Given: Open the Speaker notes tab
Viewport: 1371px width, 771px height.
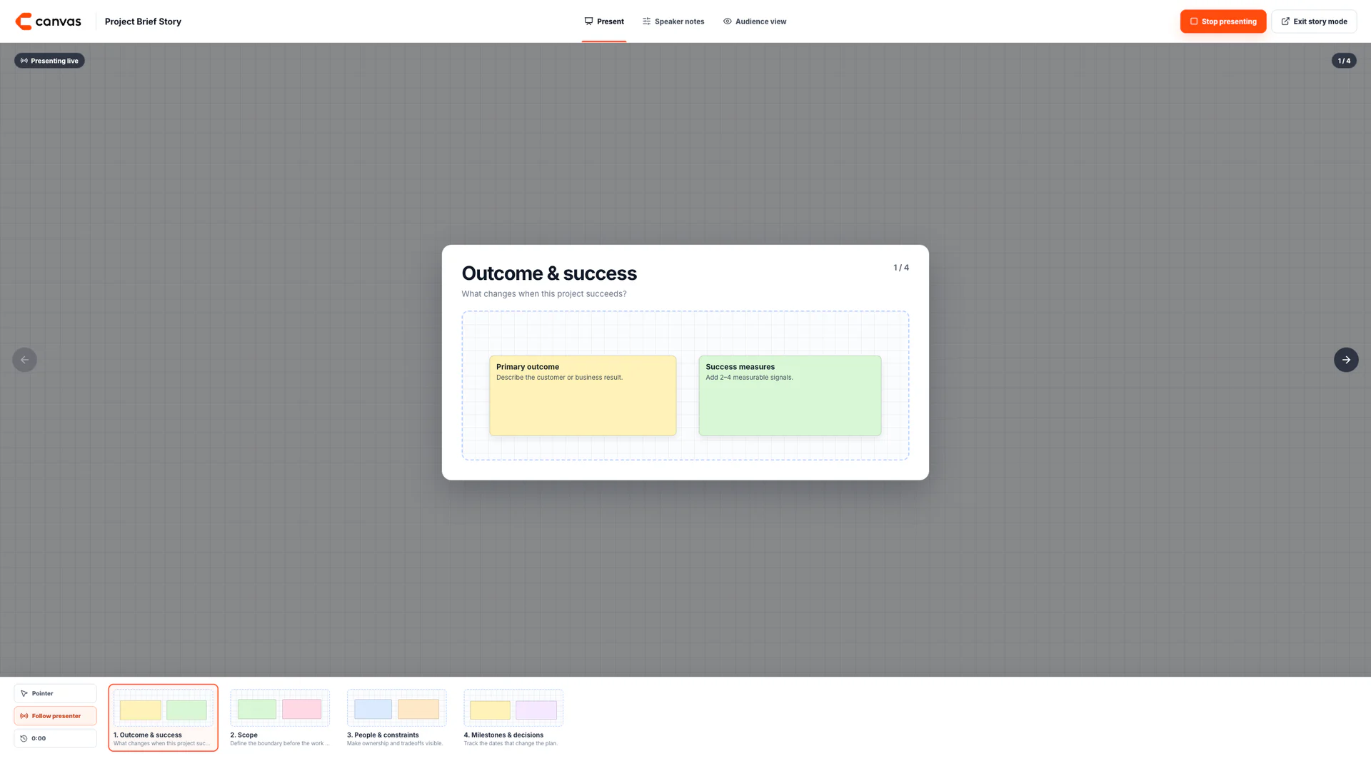Looking at the screenshot, I should click(673, 21).
